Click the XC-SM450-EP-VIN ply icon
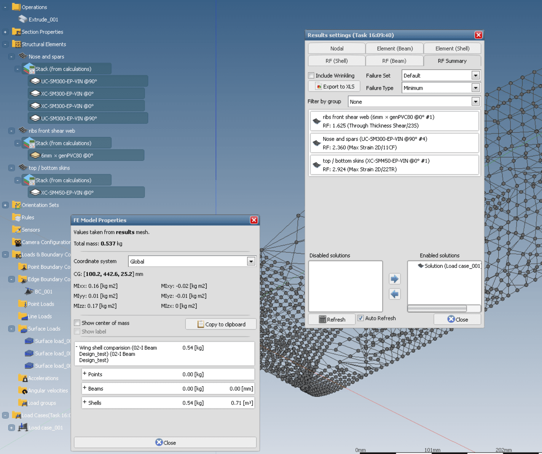 click(x=35, y=192)
